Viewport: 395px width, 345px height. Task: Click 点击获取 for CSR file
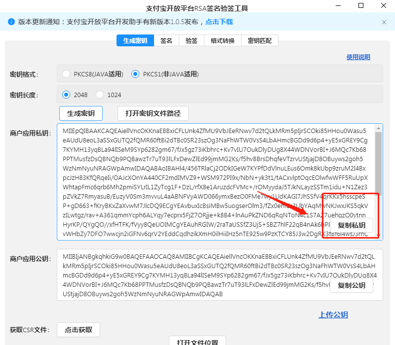(79, 330)
